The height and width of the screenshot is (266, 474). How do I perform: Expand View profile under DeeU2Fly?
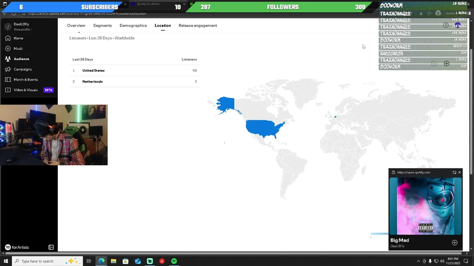click(x=23, y=30)
